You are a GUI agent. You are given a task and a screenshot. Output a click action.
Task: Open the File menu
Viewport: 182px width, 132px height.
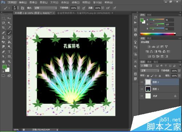pos(12,2)
